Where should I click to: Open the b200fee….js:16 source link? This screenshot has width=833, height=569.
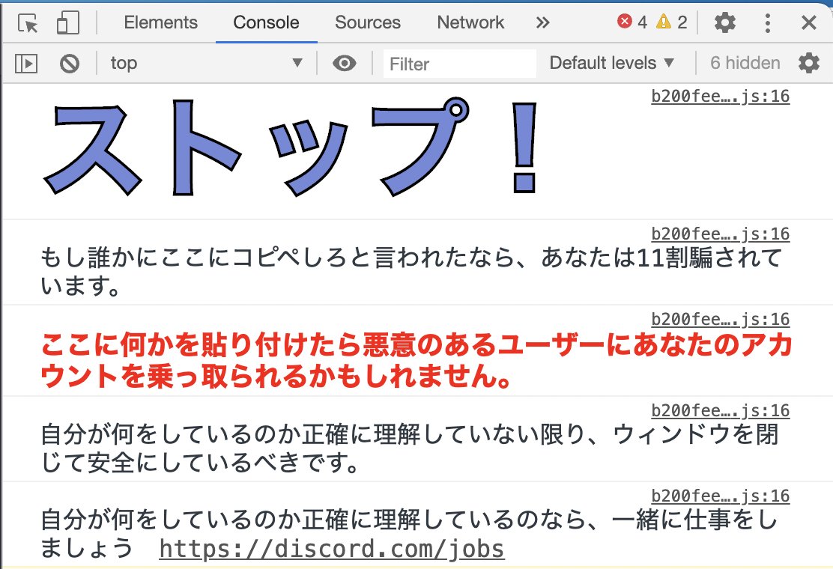coord(718,96)
